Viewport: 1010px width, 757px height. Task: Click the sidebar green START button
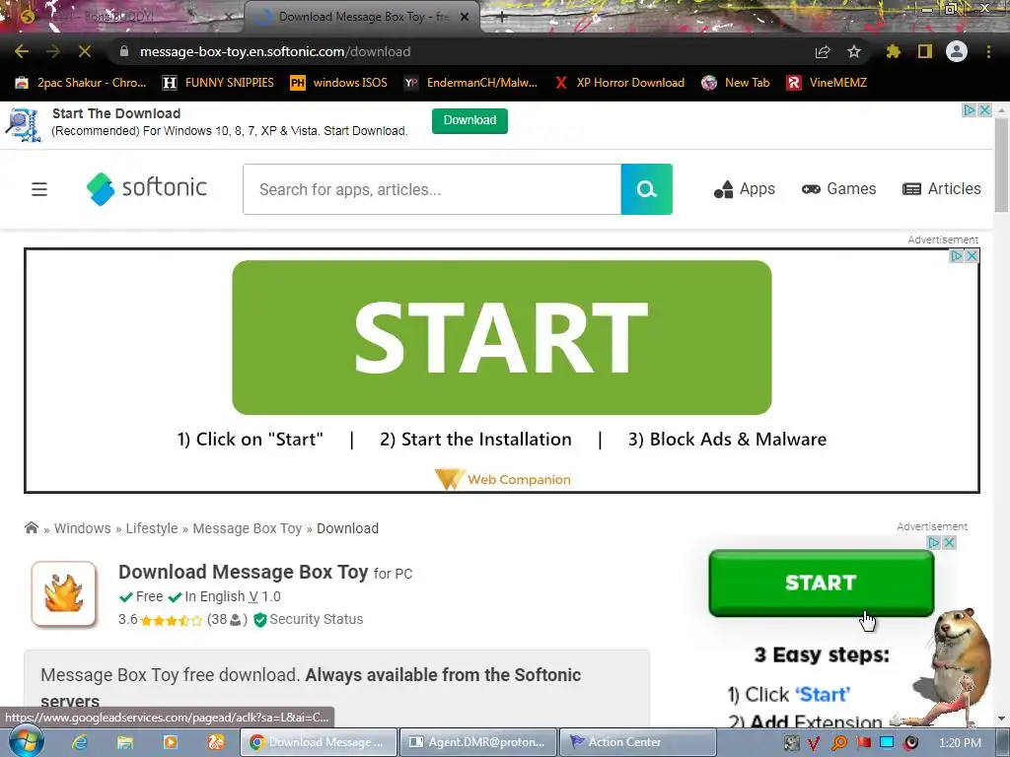tap(822, 584)
